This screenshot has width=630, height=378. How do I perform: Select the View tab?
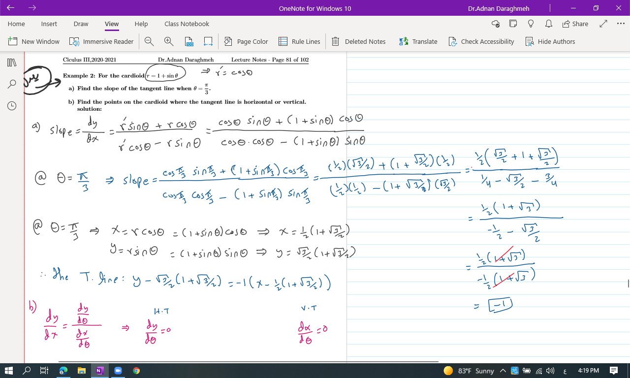pos(112,24)
